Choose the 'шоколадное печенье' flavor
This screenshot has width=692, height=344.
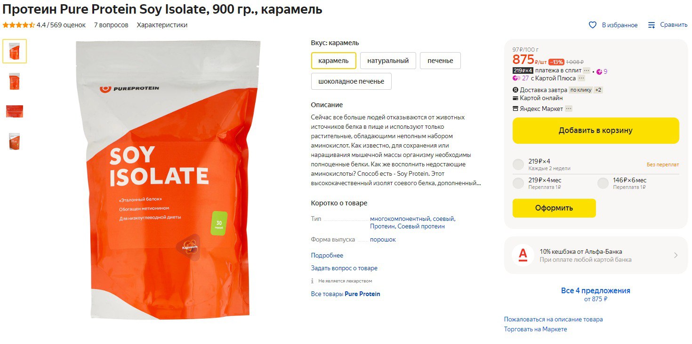pos(351,81)
